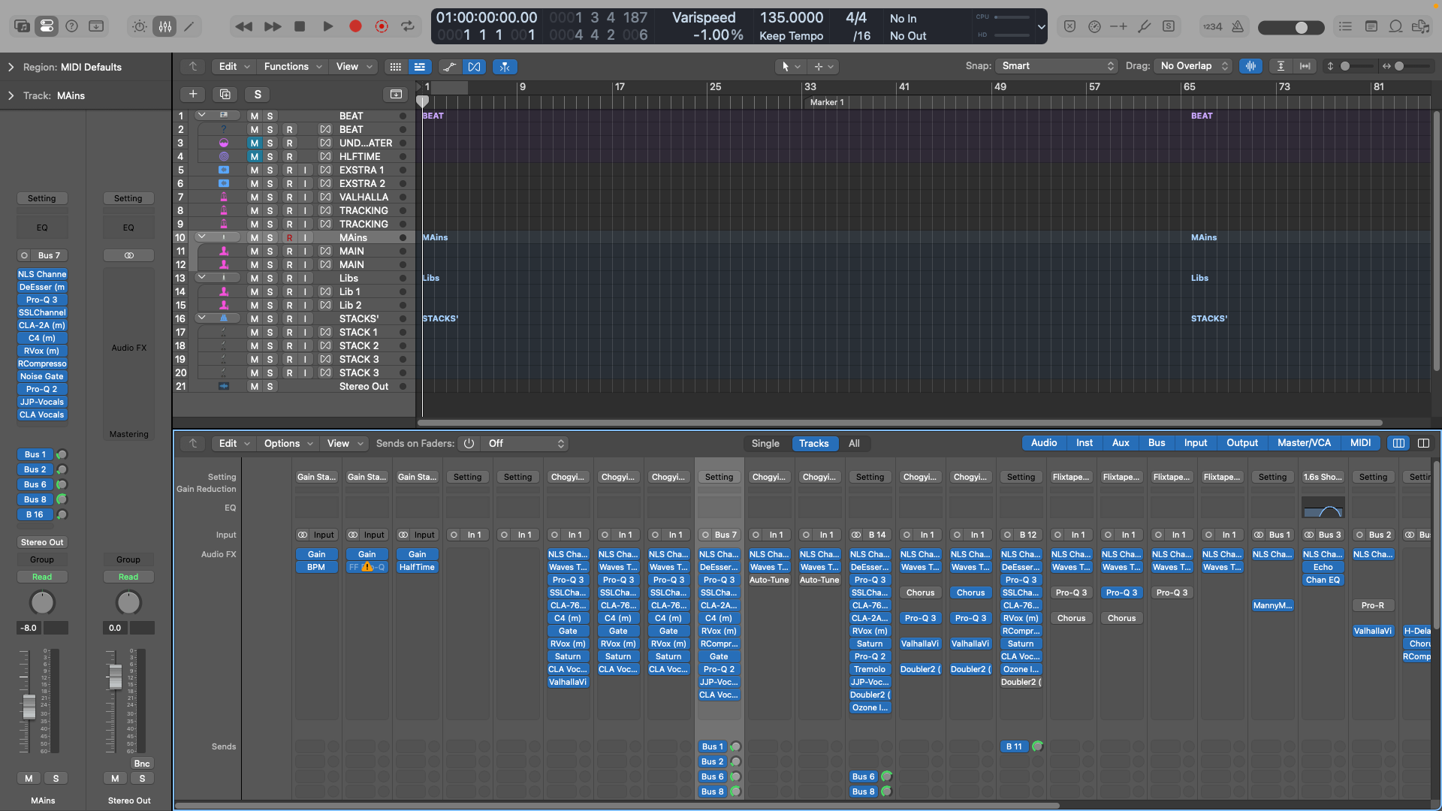Collapse the BEAT track stack
This screenshot has width=1442, height=811.
pos(201,116)
